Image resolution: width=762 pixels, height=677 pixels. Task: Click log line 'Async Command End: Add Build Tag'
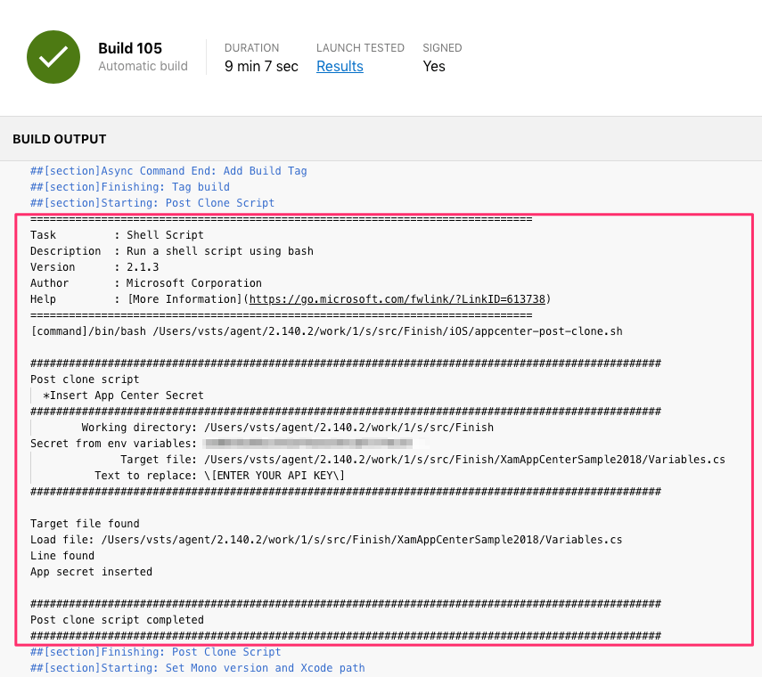pos(168,171)
